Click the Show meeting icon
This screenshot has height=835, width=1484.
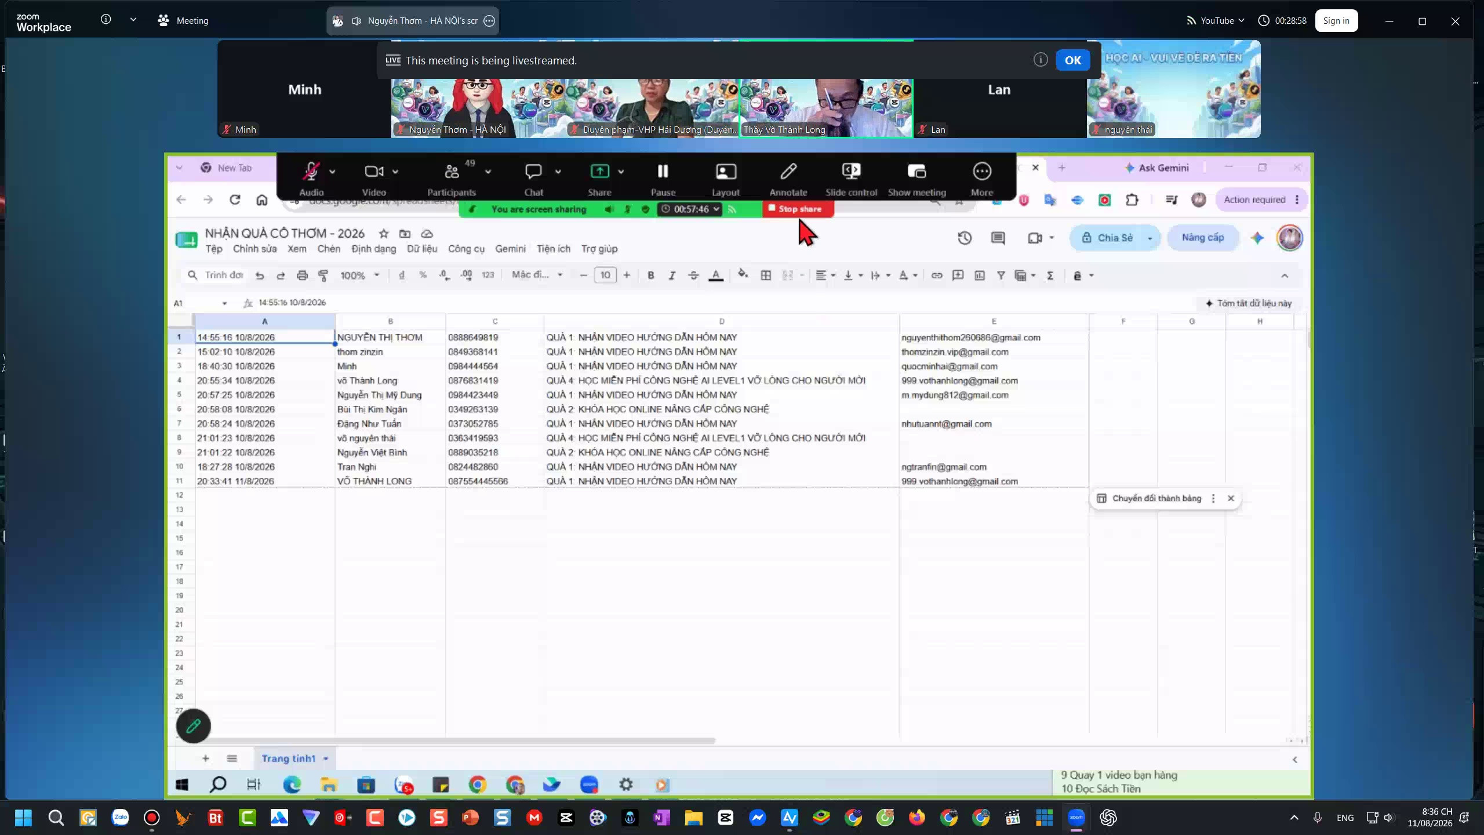click(x=916, y=178)
